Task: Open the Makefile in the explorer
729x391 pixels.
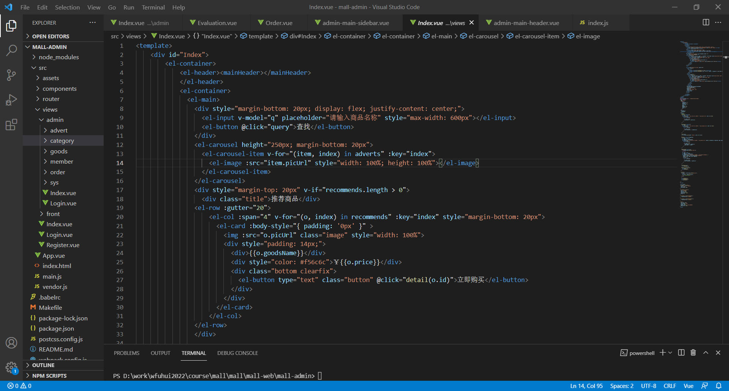Action: [63, 307]
